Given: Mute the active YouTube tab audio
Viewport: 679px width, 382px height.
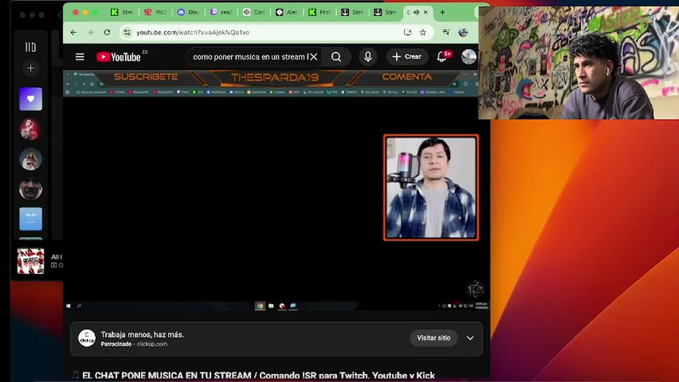Looking at the screenshot, I should (417, 12).
